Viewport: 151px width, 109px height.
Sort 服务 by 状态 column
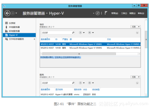(85, 90)
